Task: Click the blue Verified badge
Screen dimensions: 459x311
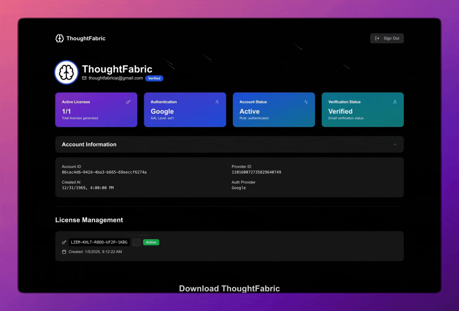Action: tap(154, 78)
